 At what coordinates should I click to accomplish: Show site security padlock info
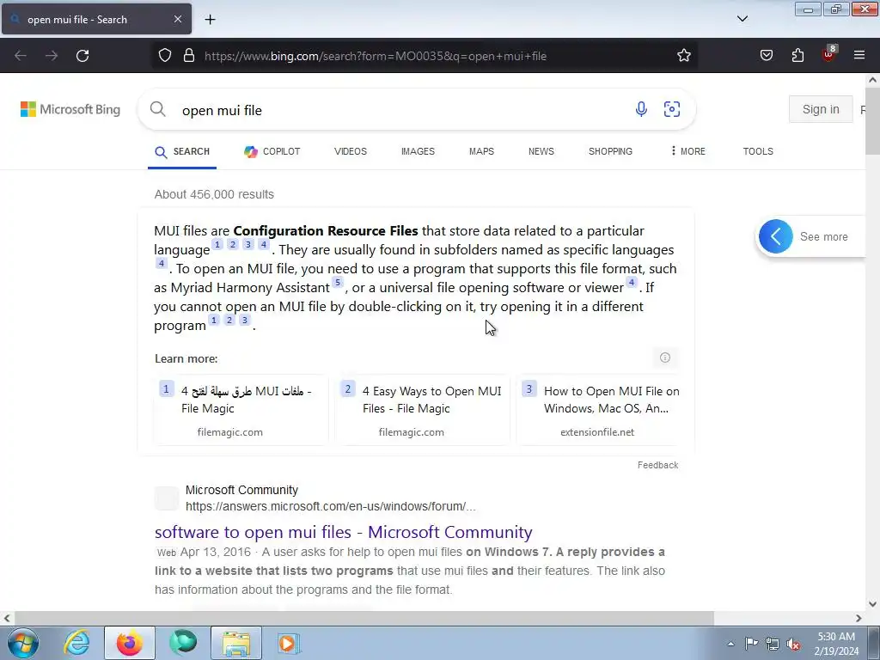point(189,56)
